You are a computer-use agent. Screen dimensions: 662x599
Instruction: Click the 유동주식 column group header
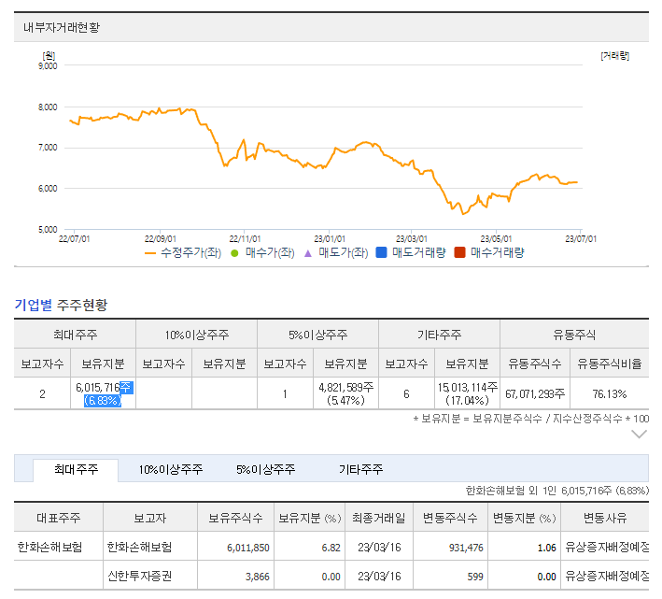click(x=574, y=335)
